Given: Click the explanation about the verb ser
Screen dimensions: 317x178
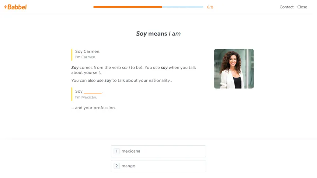Looking at the screenshot, I should tap(133, 70).
